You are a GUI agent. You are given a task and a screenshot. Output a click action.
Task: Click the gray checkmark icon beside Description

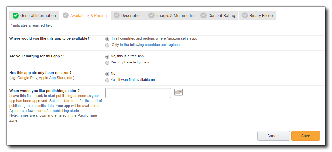pos(116,15)
